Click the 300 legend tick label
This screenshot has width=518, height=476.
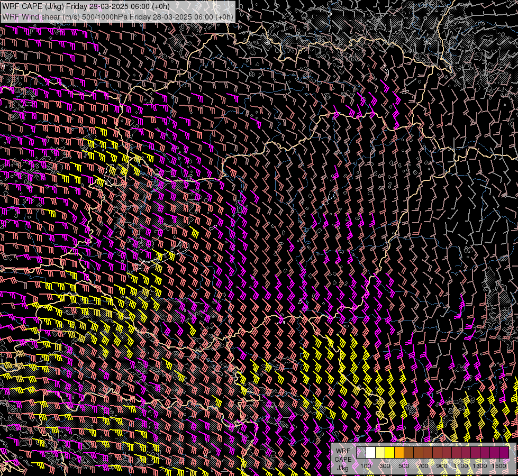click(x=385, y=466)
